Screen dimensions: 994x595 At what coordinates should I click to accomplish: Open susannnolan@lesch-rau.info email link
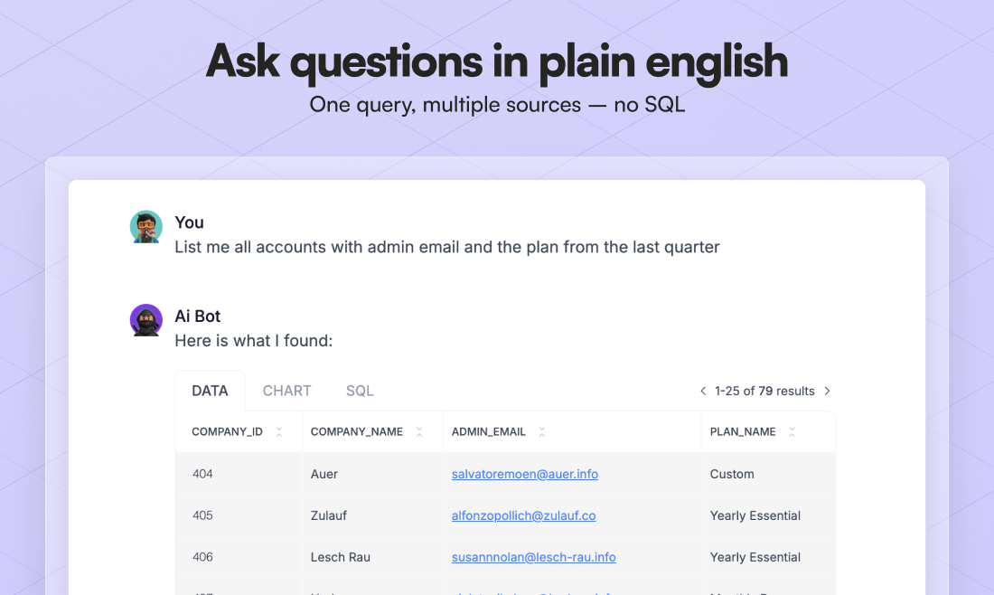(534, 557)
